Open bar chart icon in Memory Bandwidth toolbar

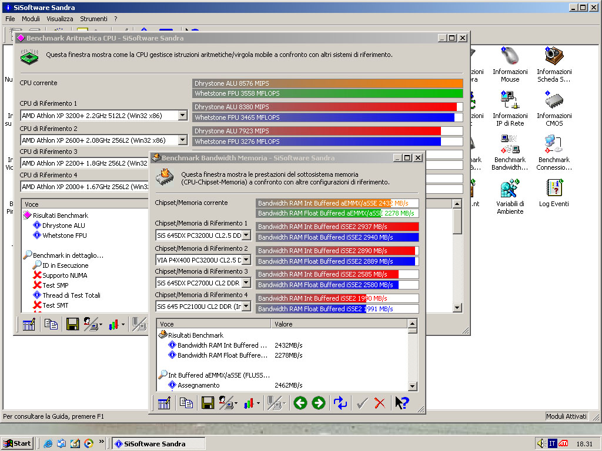coord(249,403)
